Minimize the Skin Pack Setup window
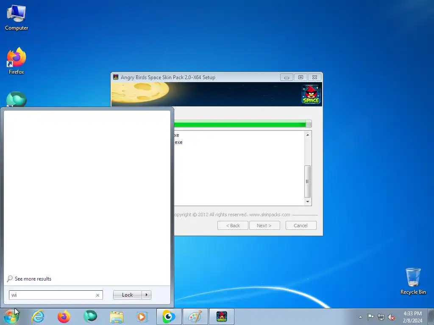434x325 pixels. point(287,77)
